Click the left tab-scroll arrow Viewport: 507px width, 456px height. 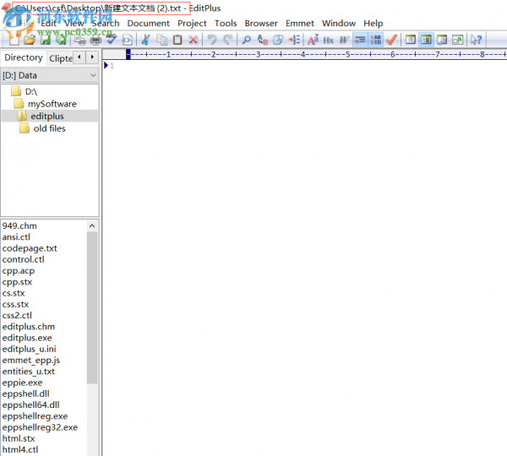[x=79, y=57]
